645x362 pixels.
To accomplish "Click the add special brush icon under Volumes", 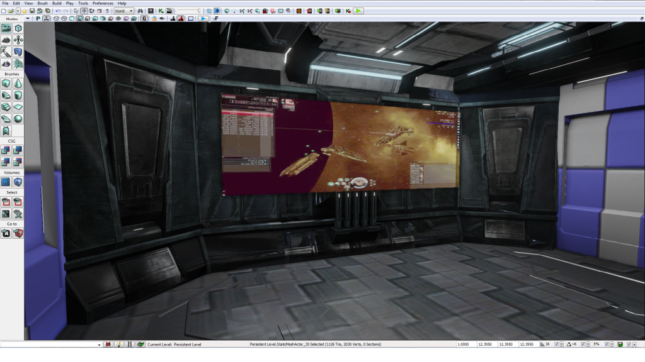I will click(6, 182).
